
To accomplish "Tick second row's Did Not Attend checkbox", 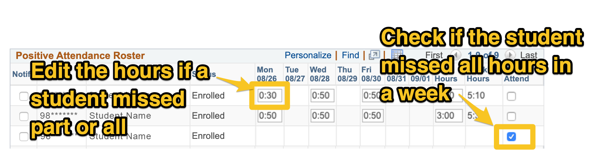I will pos(511,116).
